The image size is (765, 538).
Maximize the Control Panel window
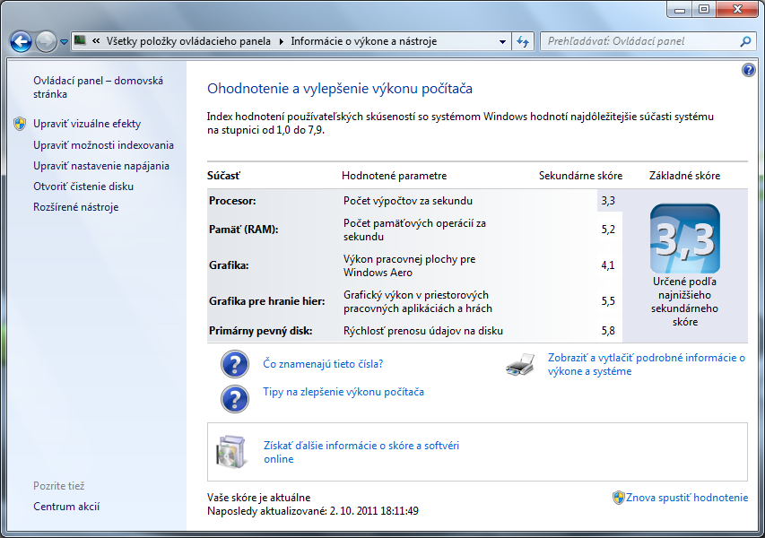[704, 9]
